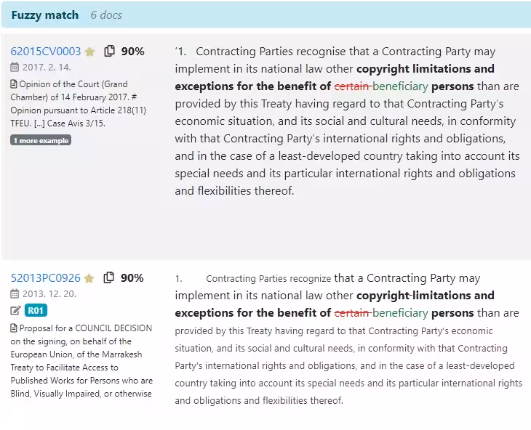Copy the 62015CV0003 match text
This screenshot has width=531, height=430.
110,51
